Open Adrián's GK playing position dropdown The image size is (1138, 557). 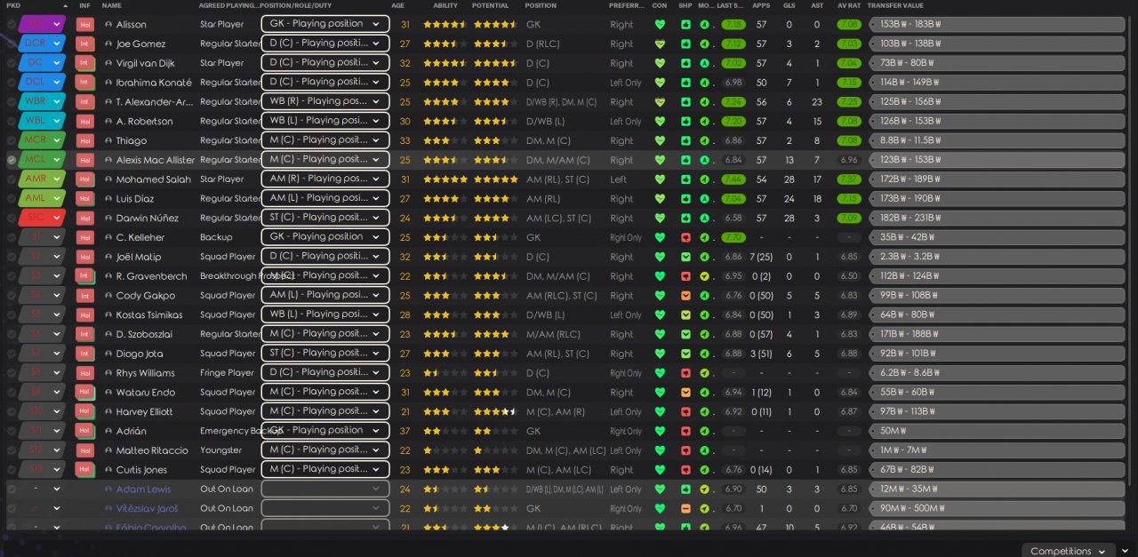tap(325, 431)
